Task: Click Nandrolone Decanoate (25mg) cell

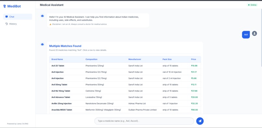Action: click(99, 104)
